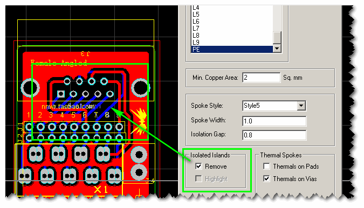Click the X1 component label
Image resolution: width=364 pixels, height=208 pixels.
tap(101, 190)
